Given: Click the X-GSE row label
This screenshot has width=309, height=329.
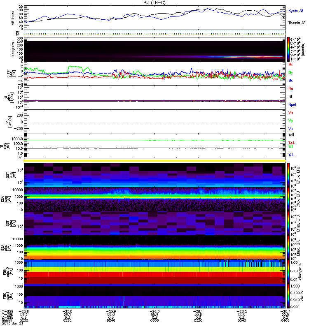Looking at the screenshot, I should 7,311.
